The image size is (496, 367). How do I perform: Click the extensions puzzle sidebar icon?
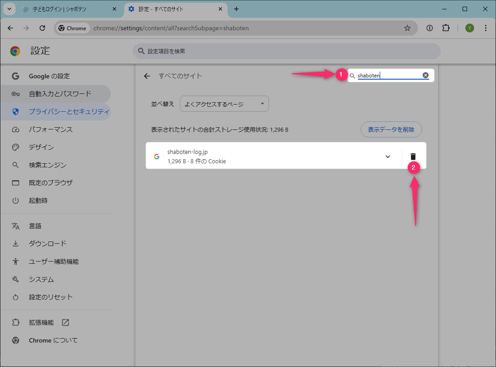16,323
